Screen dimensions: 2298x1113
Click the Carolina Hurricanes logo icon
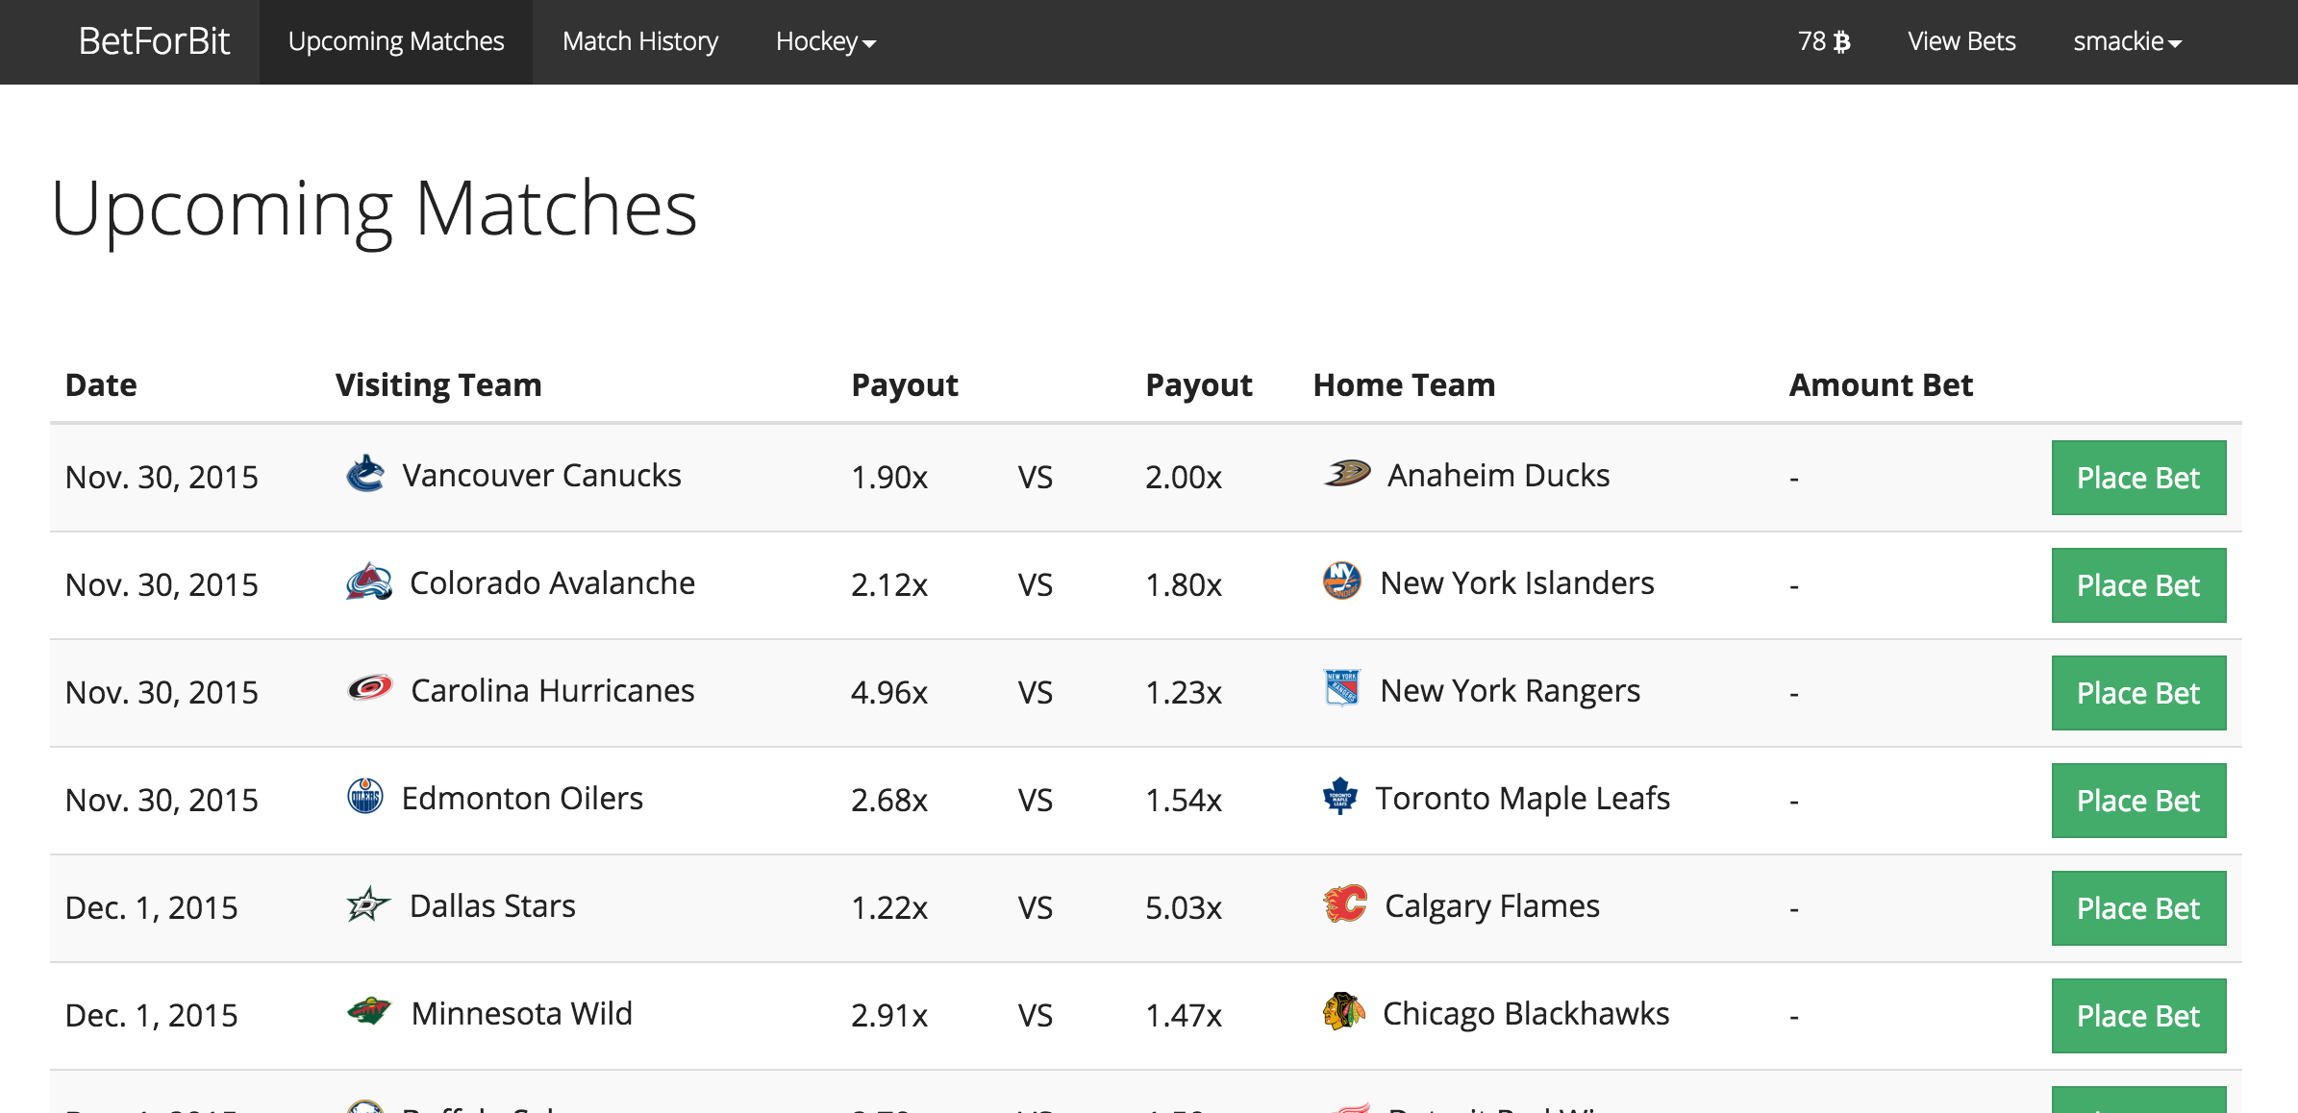point(369,688)
